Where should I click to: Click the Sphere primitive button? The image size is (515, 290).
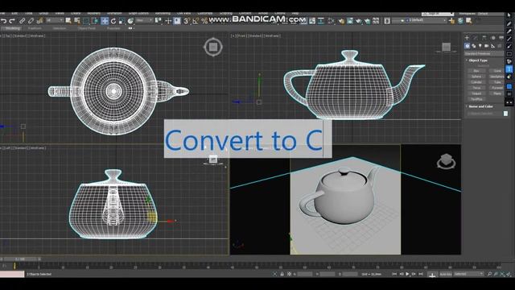point(476,77)
